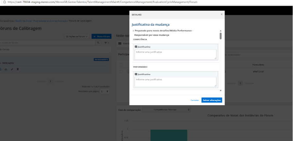This screenshot has width=293, height=141.
Task: Click the Cancelar link in dialog
Action: click(195, 100)
